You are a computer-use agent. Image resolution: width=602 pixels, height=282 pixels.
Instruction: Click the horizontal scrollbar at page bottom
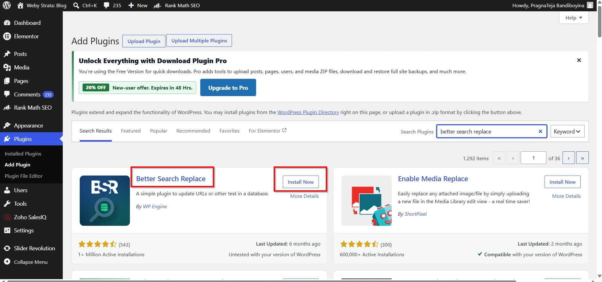pos(262,281)
